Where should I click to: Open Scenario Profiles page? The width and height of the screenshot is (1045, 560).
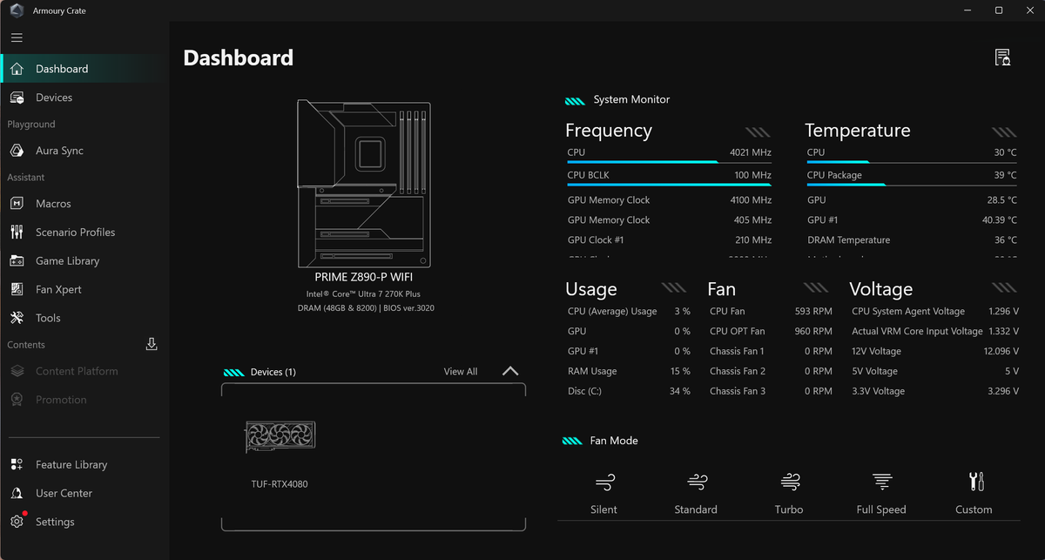[84, 233]
